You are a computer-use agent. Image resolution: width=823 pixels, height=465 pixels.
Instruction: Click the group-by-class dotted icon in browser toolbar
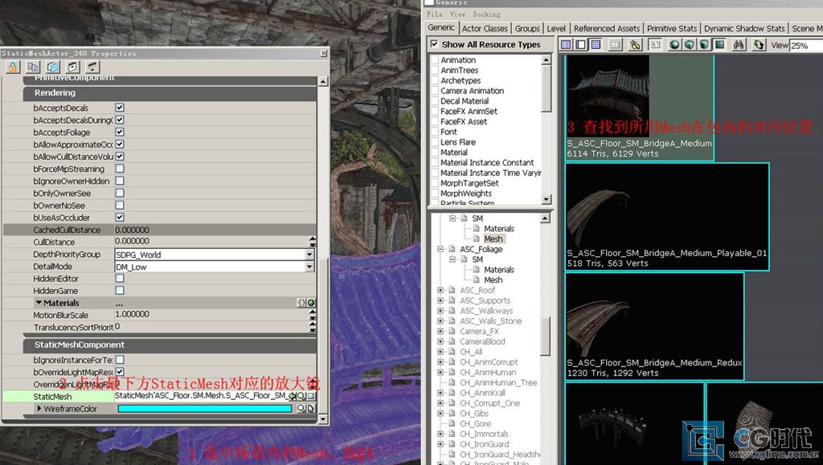coord(615,45)
